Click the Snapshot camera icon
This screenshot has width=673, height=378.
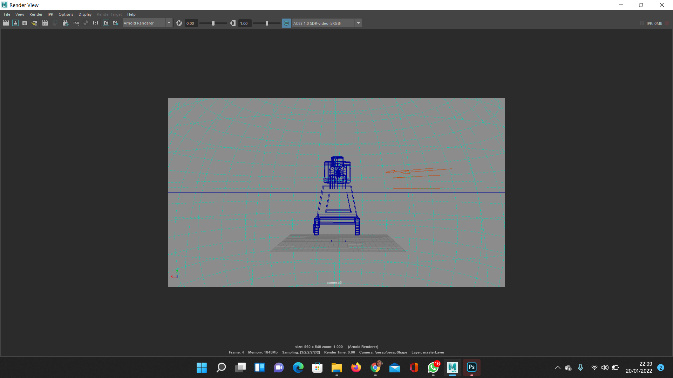[x=25, y=23]
